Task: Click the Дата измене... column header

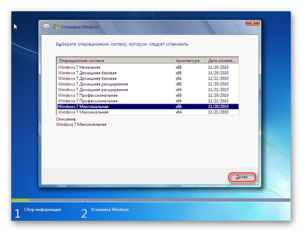Action: click(x=222, y=60)
